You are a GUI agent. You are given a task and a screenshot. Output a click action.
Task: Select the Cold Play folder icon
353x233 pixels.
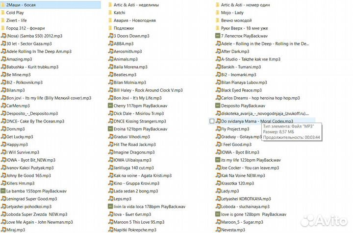point(2,12)
